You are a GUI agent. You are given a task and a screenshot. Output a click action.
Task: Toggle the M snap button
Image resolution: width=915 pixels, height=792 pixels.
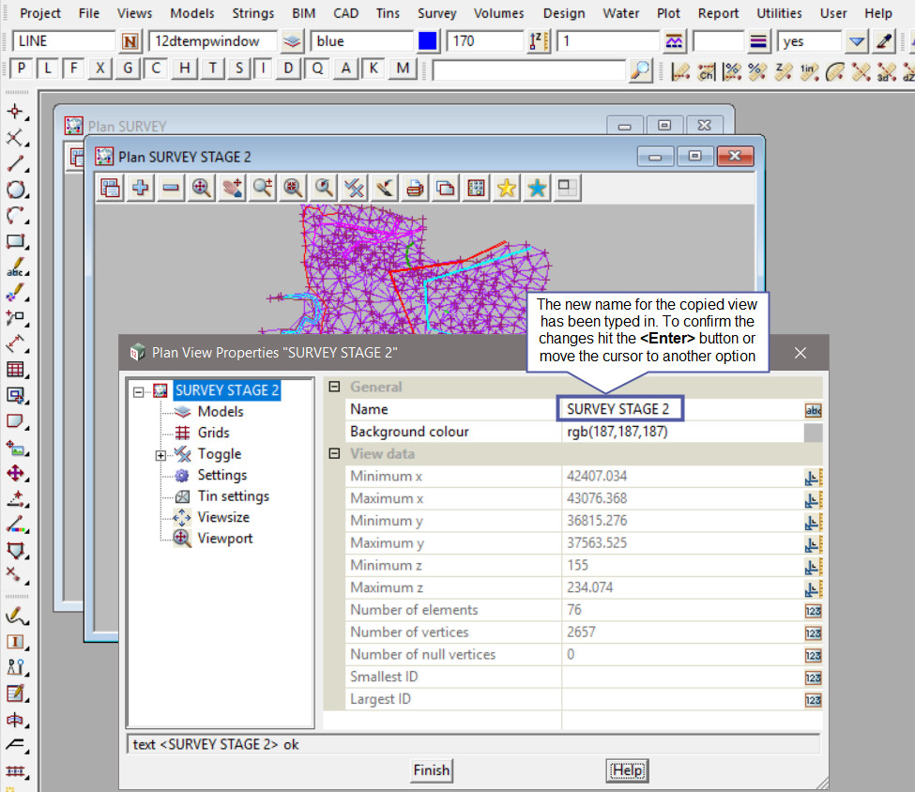(x=404, y=69)
